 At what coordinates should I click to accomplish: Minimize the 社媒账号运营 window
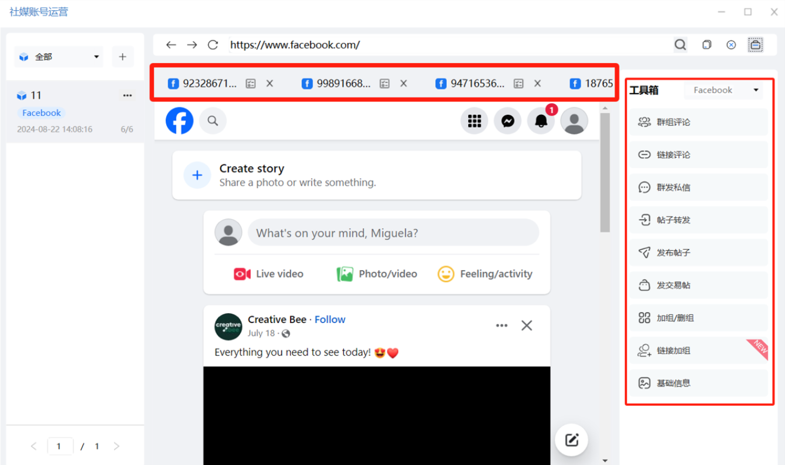coord(722,11)
